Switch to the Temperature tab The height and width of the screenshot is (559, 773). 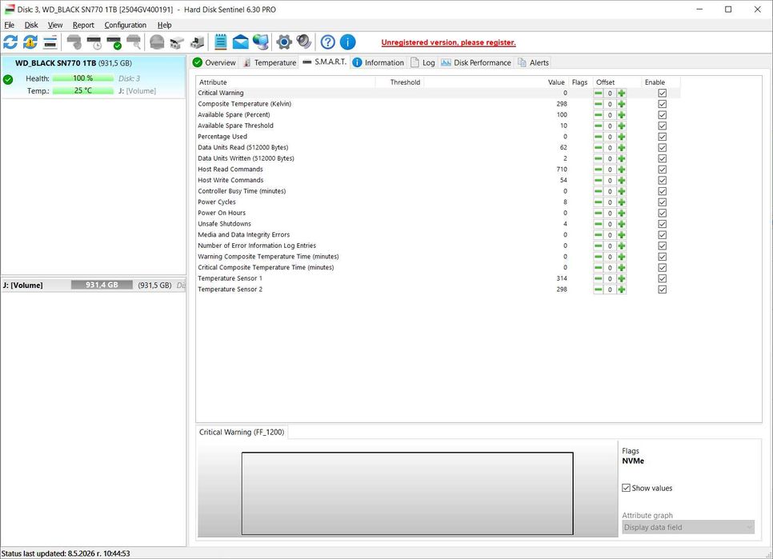270,62
